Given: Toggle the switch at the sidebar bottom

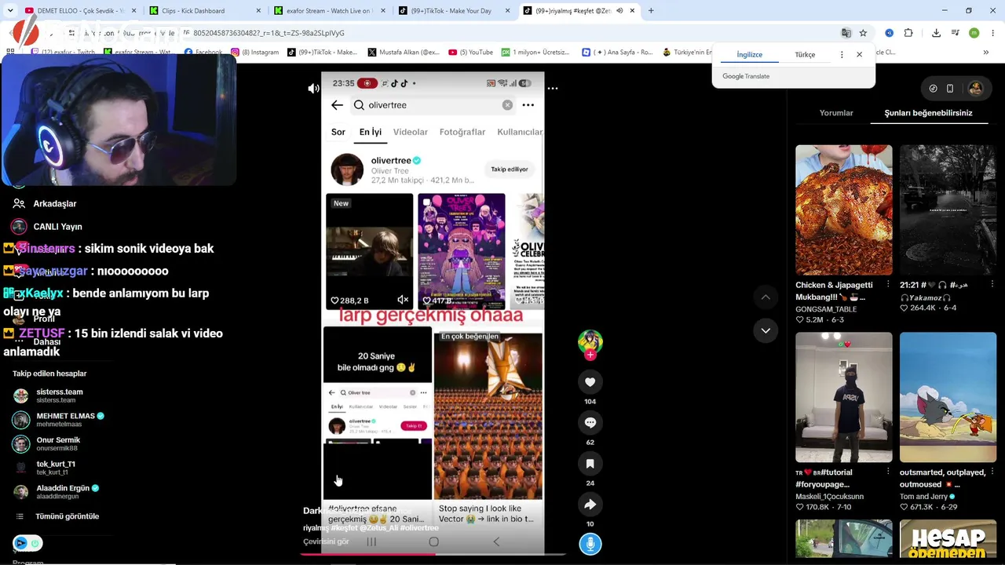Looking at the screenshot, I should pos(27,543).
